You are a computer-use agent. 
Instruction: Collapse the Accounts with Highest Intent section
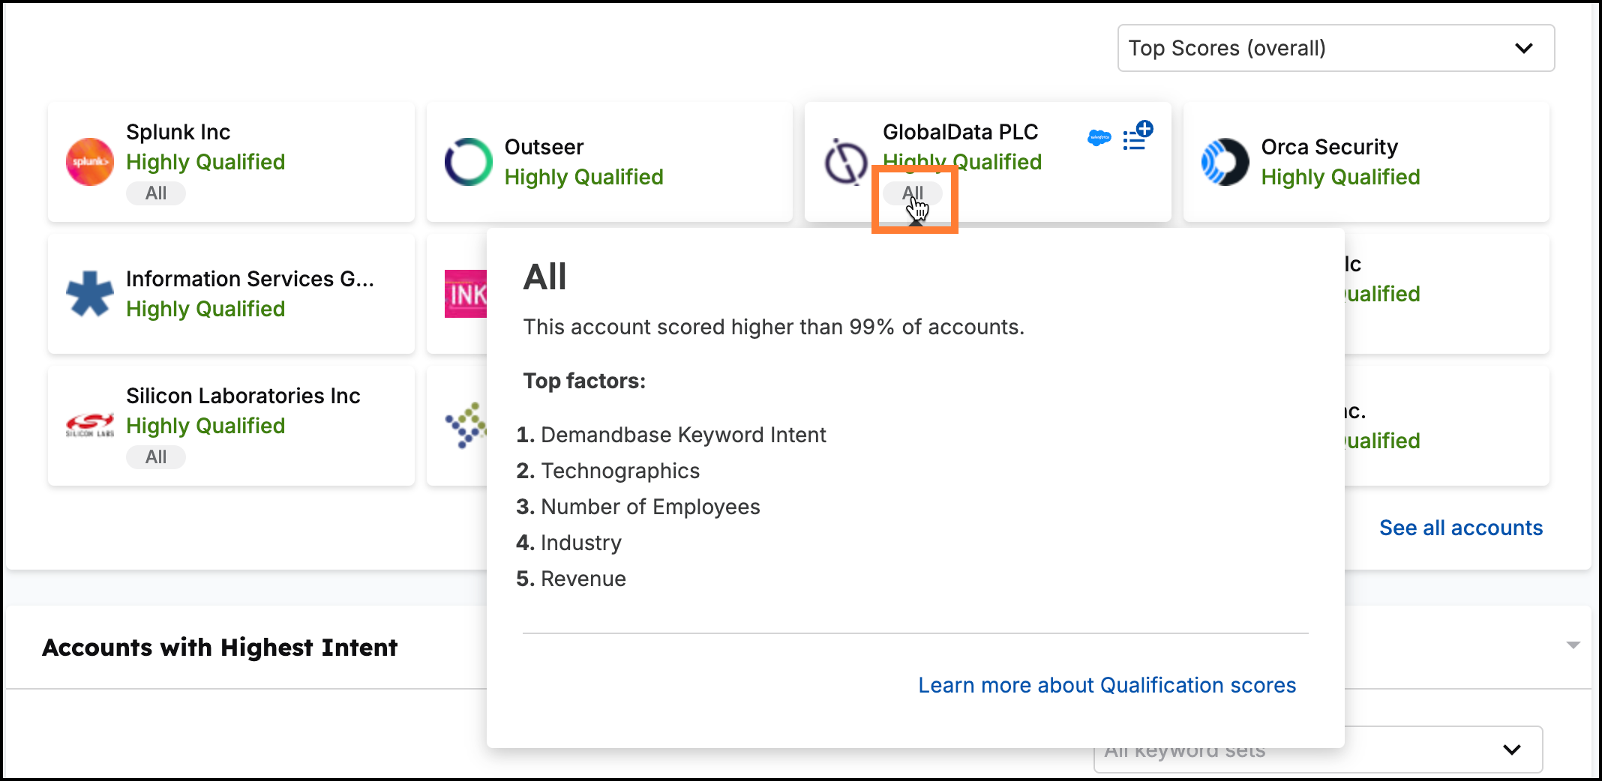click(x=1573, y=645)
